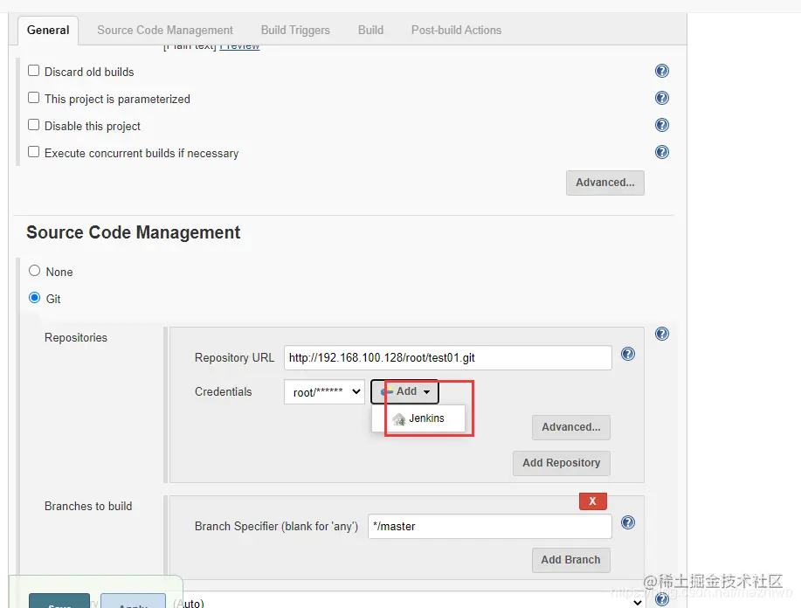801x608 pixels.
Task: Click Advanced button under General options
Action: [604, 183]
